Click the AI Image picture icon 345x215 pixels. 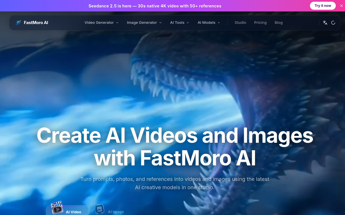pyautogui.click(x=100, y=209)
